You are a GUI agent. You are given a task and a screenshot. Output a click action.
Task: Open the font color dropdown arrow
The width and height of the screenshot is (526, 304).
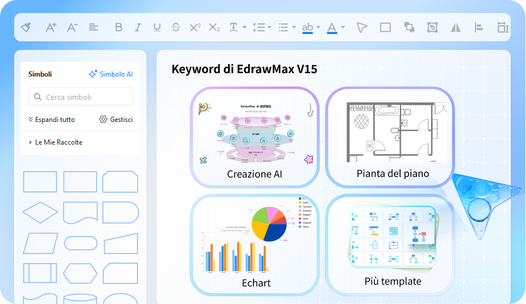pyautogui.click(x=343, y=27)
